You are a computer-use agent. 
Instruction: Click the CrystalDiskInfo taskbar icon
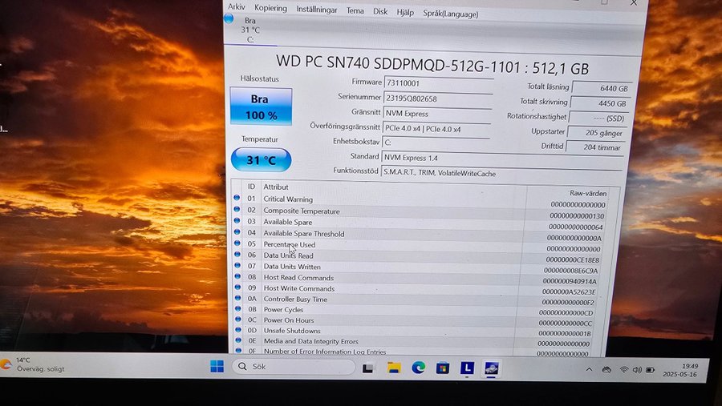click(x=491, y=368)
